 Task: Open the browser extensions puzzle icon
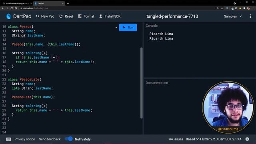[244, 8]
